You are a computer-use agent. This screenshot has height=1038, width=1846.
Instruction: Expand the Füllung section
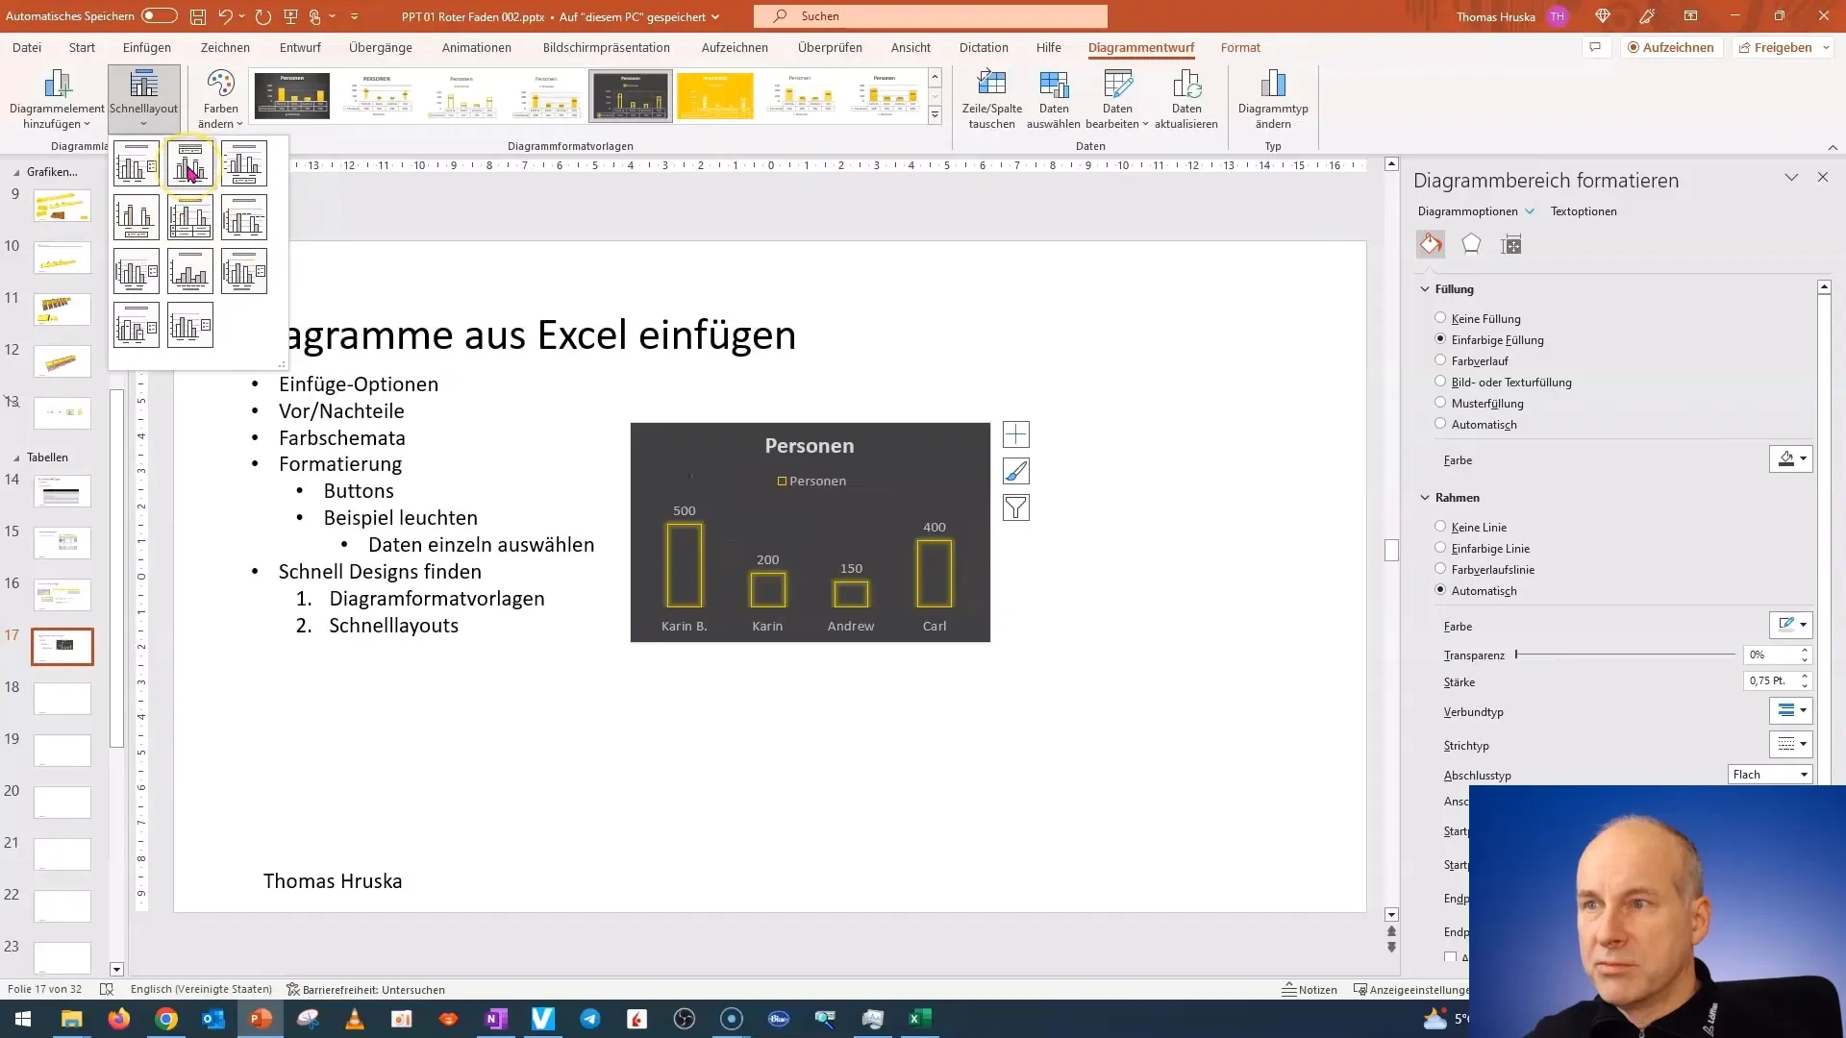coord(1456,287)
